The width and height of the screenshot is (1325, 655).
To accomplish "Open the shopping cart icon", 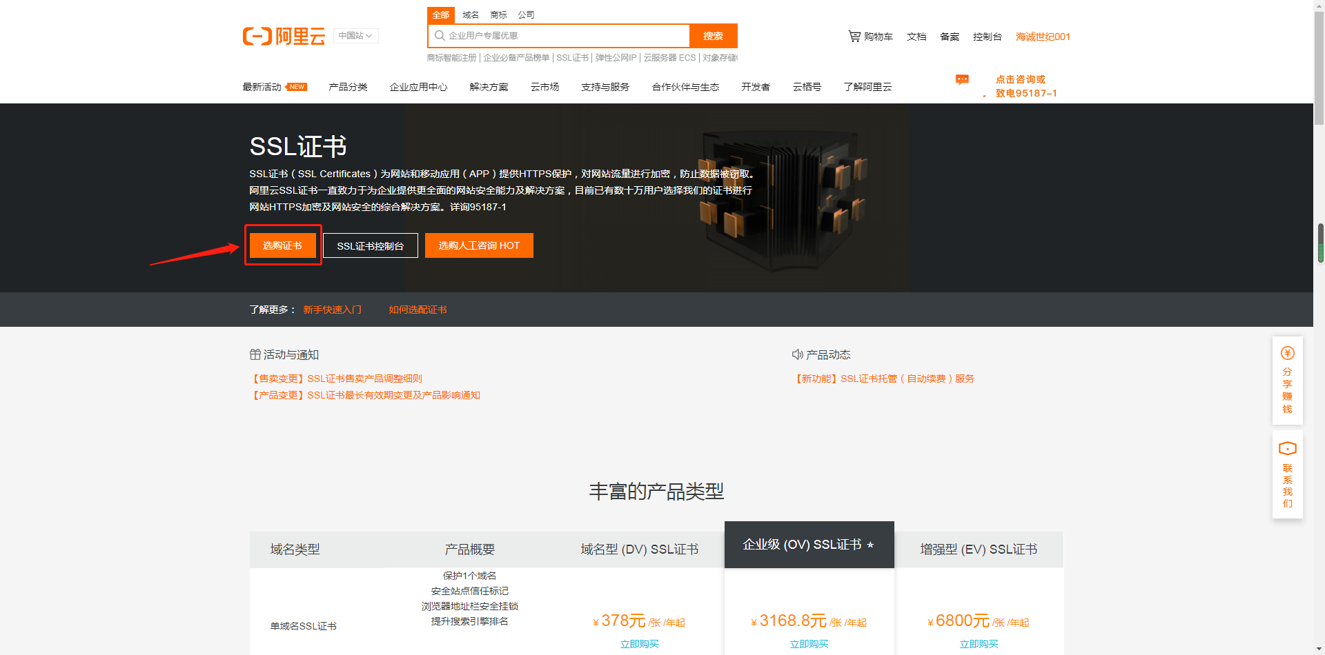I will coord(854,37).
